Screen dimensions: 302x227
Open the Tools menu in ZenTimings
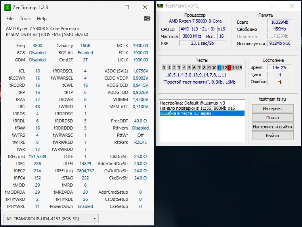click(x=25, y=19)
